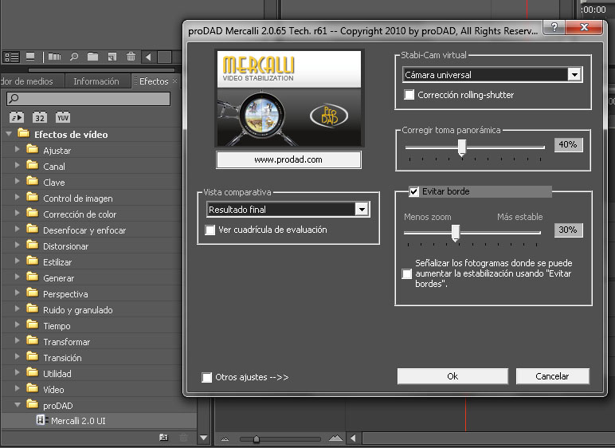Click the automate to sequence icon
Image resolution: width=615 pixels, height=448 pixels.
pos(54,57)
